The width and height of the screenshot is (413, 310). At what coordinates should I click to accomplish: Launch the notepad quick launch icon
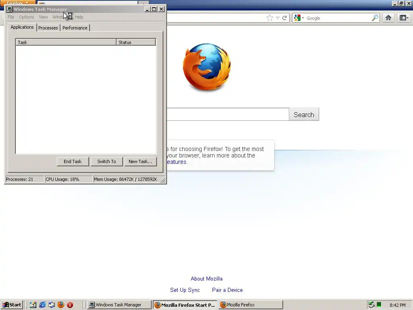[x=33, y=305]
